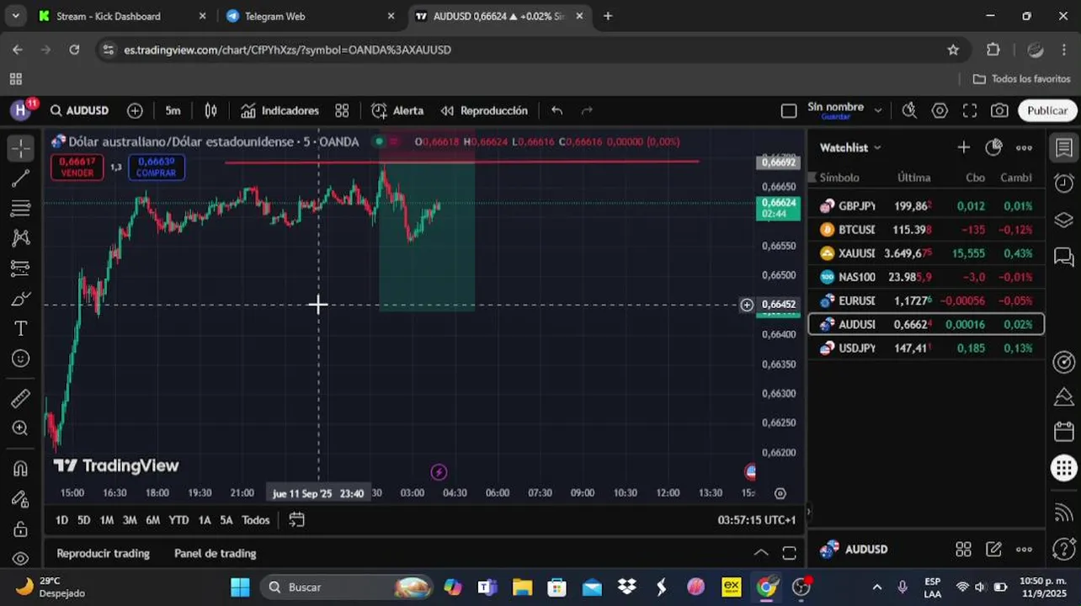1081x606 pixels.
Task: Switch chart range to 1M
Action: pos(107,520)
